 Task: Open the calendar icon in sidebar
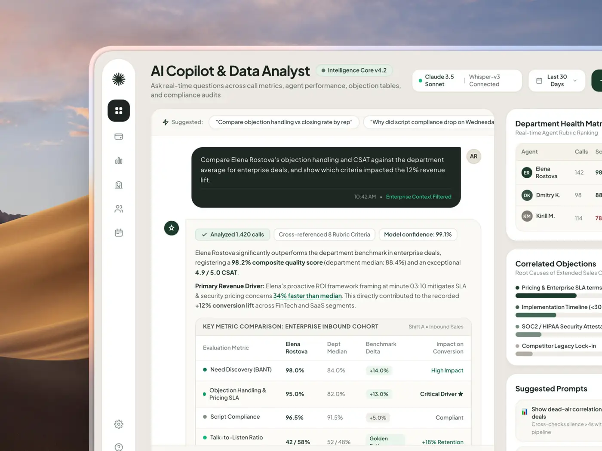click(119, 233)
